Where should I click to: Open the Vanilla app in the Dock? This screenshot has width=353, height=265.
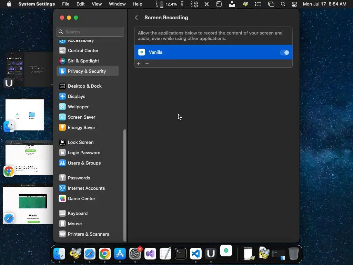click(226, 251)
